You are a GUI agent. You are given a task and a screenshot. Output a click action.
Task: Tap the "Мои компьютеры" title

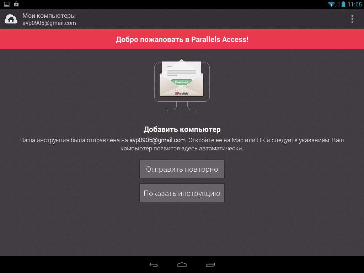click(x=49, y=16)
